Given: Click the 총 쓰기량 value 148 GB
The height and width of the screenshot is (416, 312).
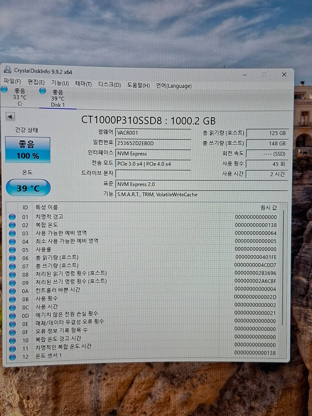Looking at the screenshot, I should coord(267,143).
